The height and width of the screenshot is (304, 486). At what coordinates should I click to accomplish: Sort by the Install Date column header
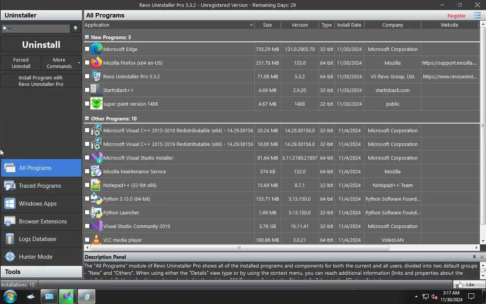349,25
